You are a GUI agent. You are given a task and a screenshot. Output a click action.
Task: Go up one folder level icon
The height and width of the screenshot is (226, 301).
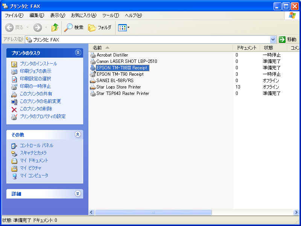[55, 27]
